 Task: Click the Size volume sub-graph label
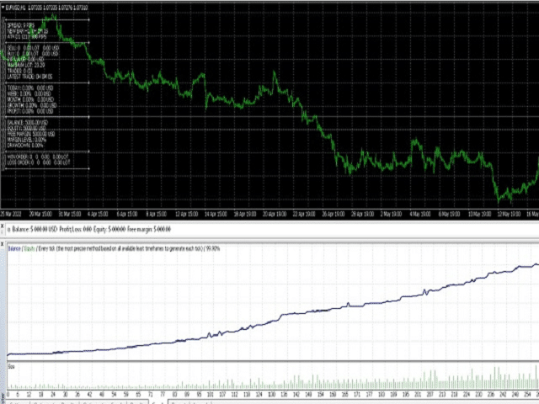point(11,367)
